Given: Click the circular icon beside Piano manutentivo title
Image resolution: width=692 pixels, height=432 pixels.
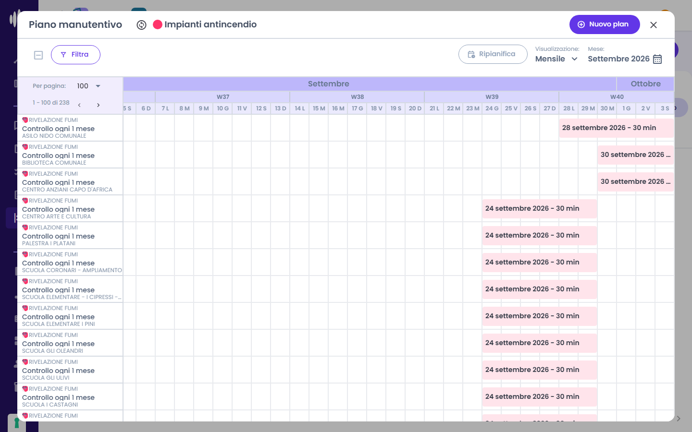Looking at the screenshot, I should 141,25.
